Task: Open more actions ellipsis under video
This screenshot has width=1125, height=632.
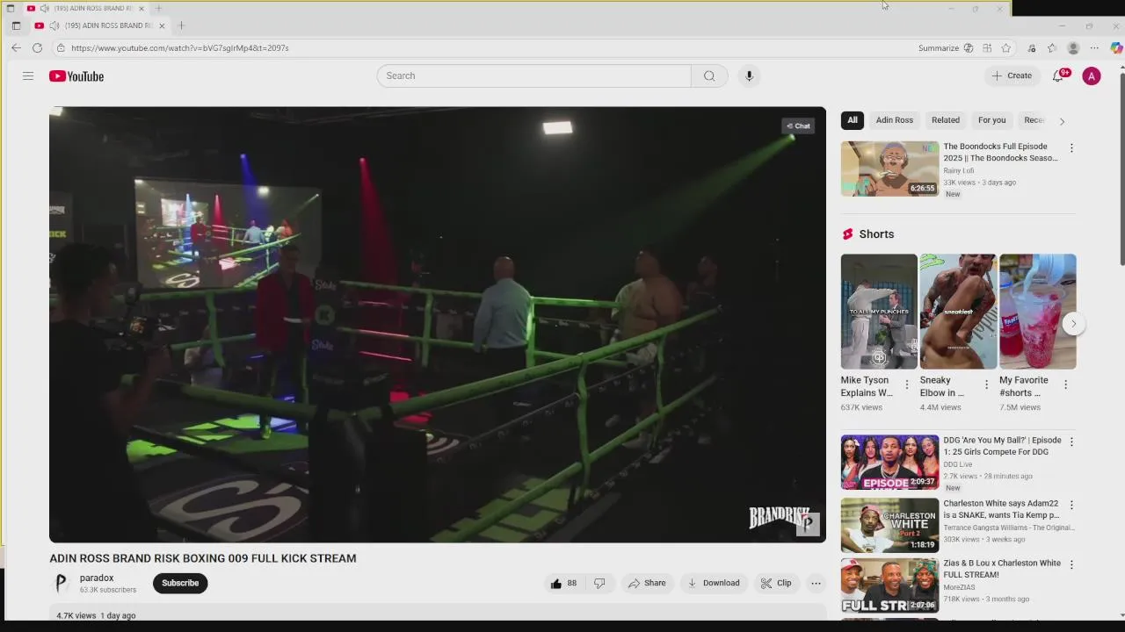Action: point(816,583)
